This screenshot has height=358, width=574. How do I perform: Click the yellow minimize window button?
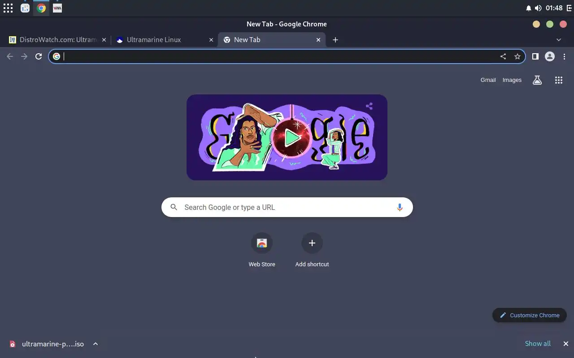tap(536, 24)
